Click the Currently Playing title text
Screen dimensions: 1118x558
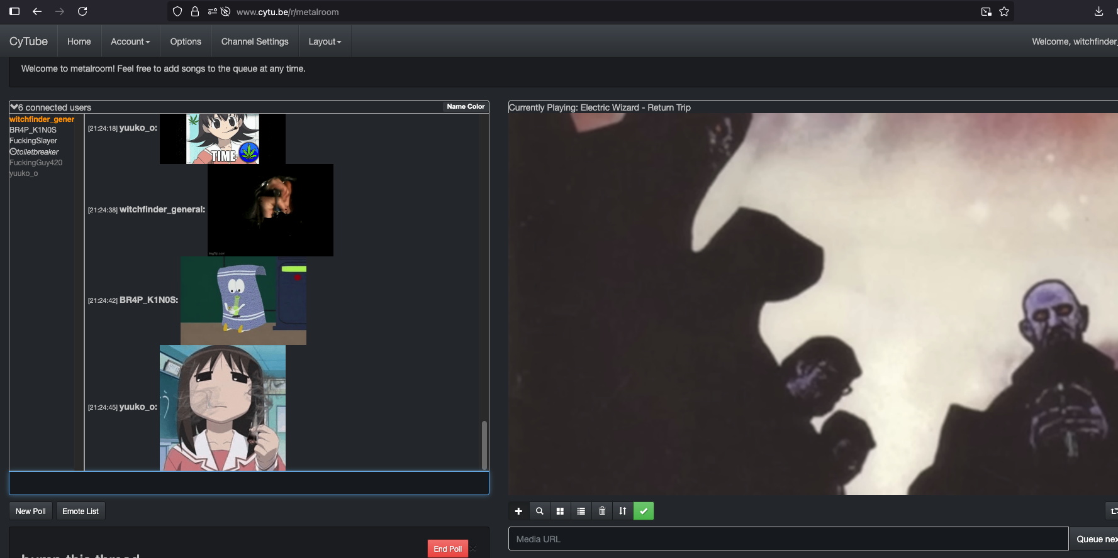(600, 107)
